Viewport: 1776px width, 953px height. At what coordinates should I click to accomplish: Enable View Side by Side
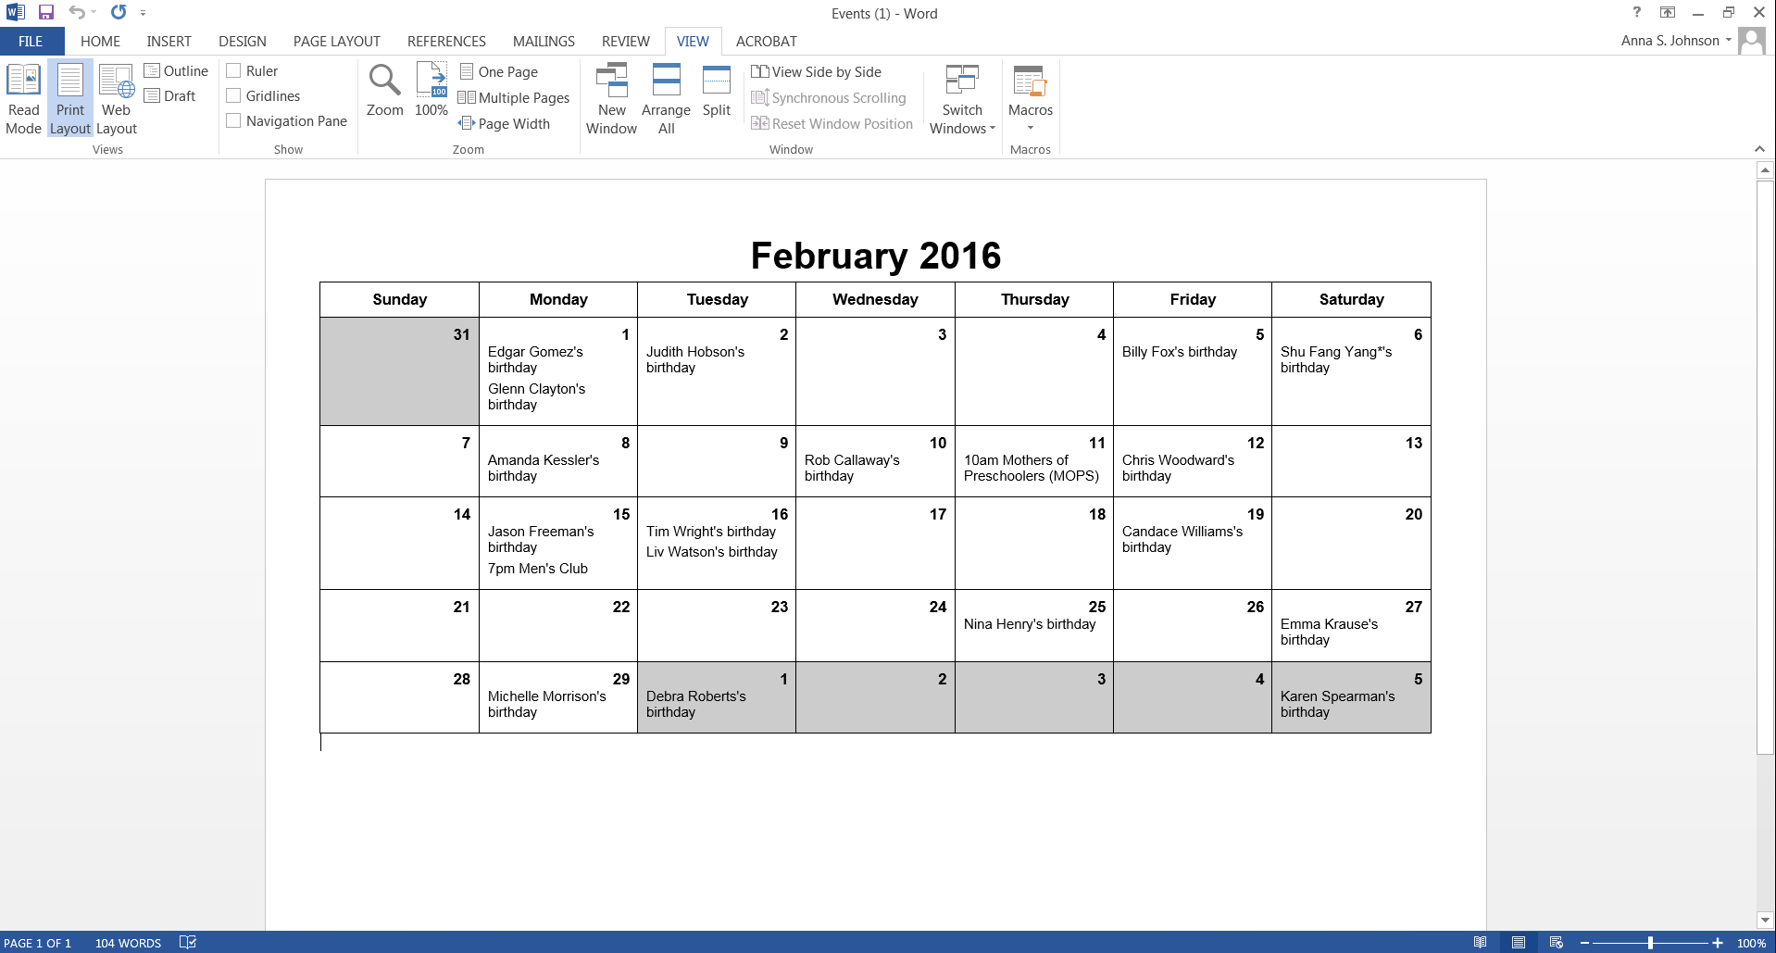coord(816,72)
